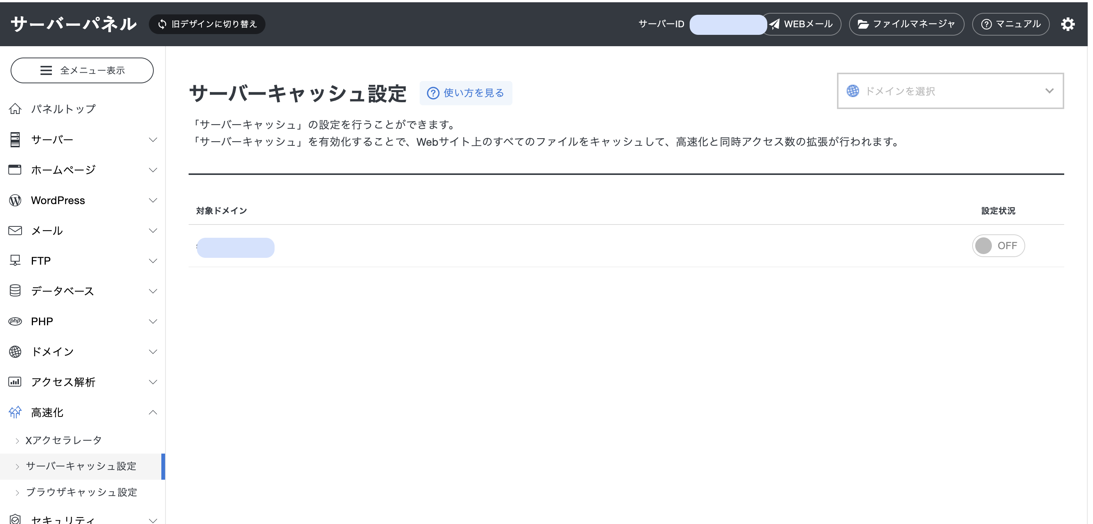The height and width of the screenshot is (524, 1093).
Task: Click the 使い方を見る help link
Action: pos(465,93)
